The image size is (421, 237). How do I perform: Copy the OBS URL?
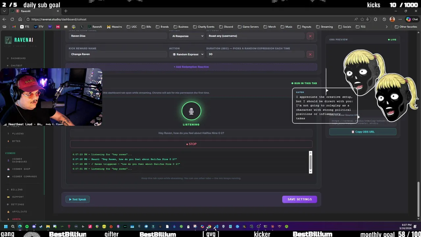point(363,132)
